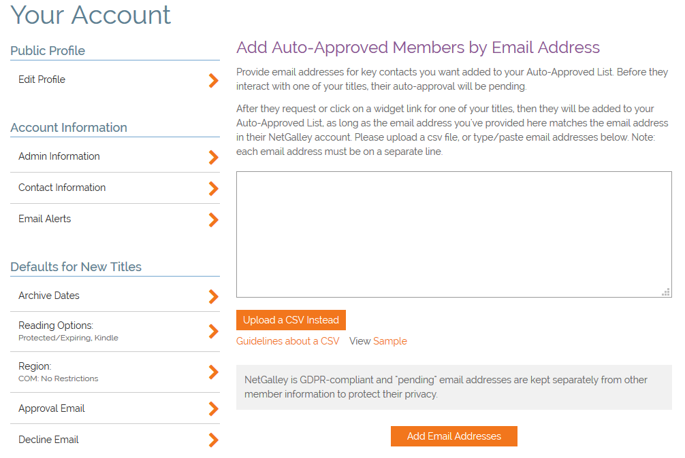The width and height of the screenshot is (685, 458).
Task: Click the chevron arrow next to Admin Information
Action: [213, 157]
